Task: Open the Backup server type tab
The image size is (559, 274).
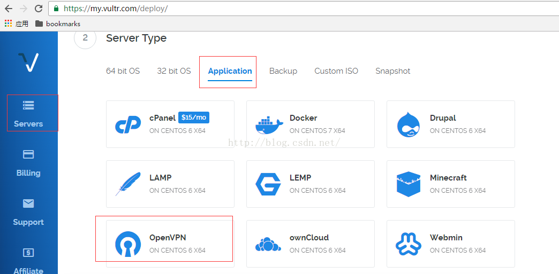Action: pos(283,71)
